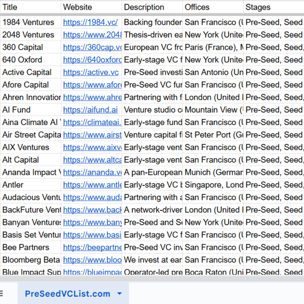Select the Banyan Ventures title cell

click(x=30, y=222)
